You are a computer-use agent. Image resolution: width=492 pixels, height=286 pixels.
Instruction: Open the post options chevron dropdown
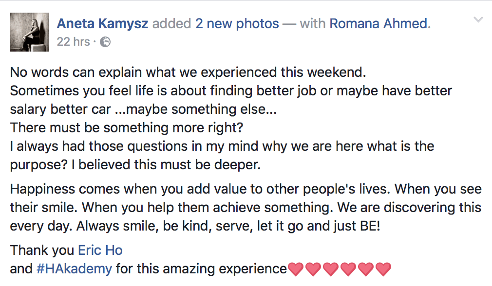coord(478,20)
